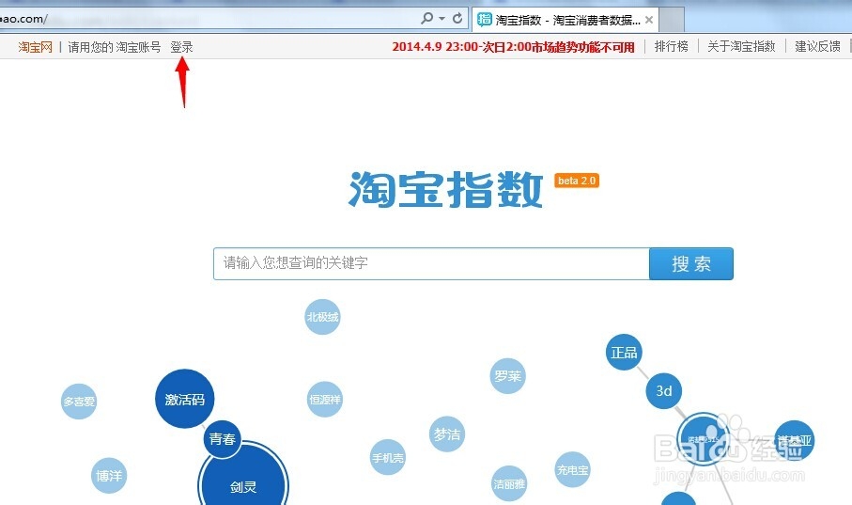Open the 淘宝网 link
The image size is (852, 505).
35,47
